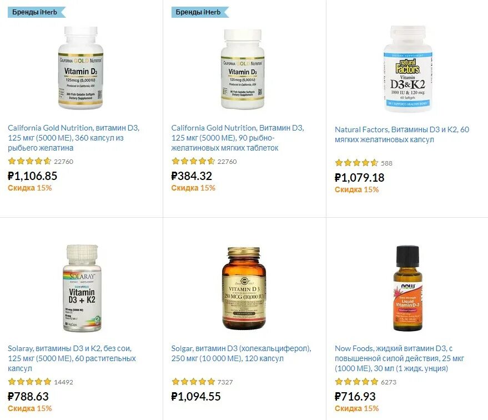
Task: Click the Solgar витамин D3 (холекальциферол) title
Action: 241,353
